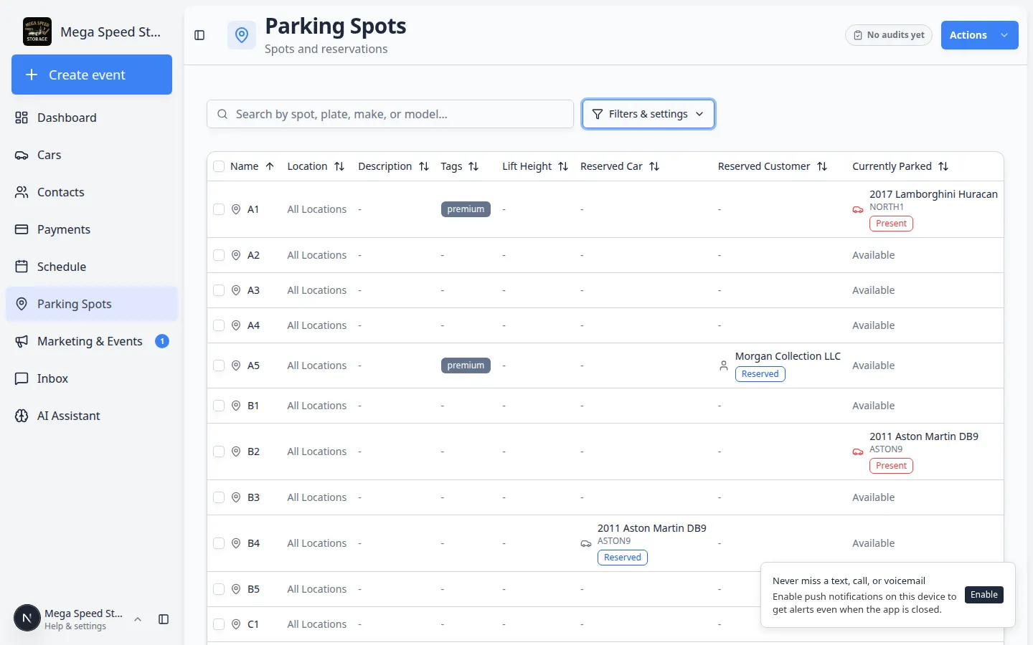Click the No audits yet badge
The width and height of the screenshot is (1033, 645).
889,35
